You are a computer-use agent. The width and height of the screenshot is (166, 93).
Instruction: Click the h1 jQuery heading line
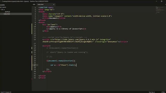tap(54, 27)
